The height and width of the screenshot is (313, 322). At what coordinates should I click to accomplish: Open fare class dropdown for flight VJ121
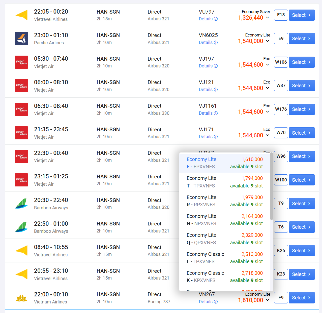point(268,88)
